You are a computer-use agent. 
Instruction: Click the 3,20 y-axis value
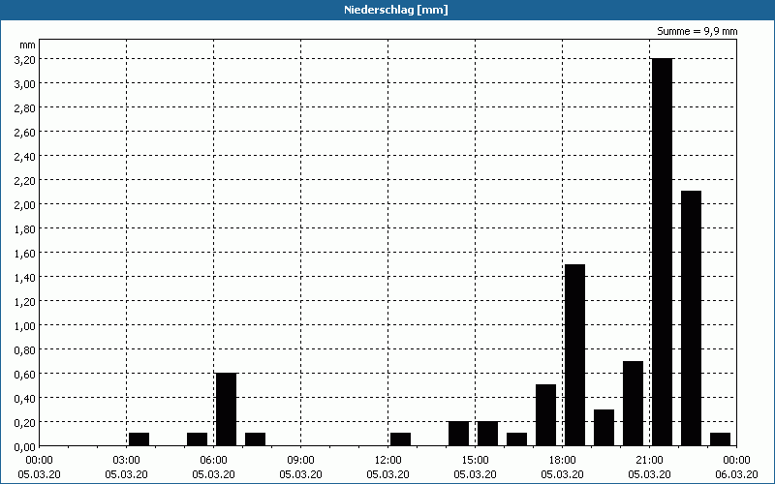click(x=25, y=59)
